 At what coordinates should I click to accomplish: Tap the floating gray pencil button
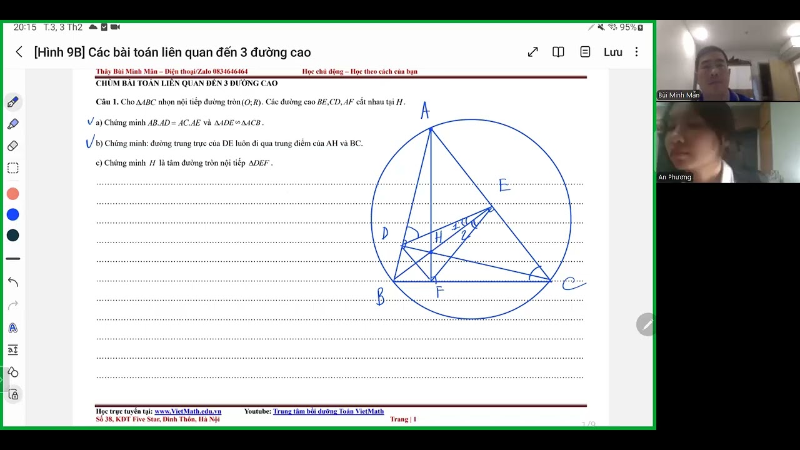[646, 325]
